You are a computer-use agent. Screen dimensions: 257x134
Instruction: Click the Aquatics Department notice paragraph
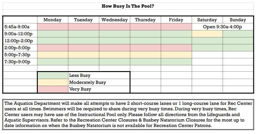point(128,115)
